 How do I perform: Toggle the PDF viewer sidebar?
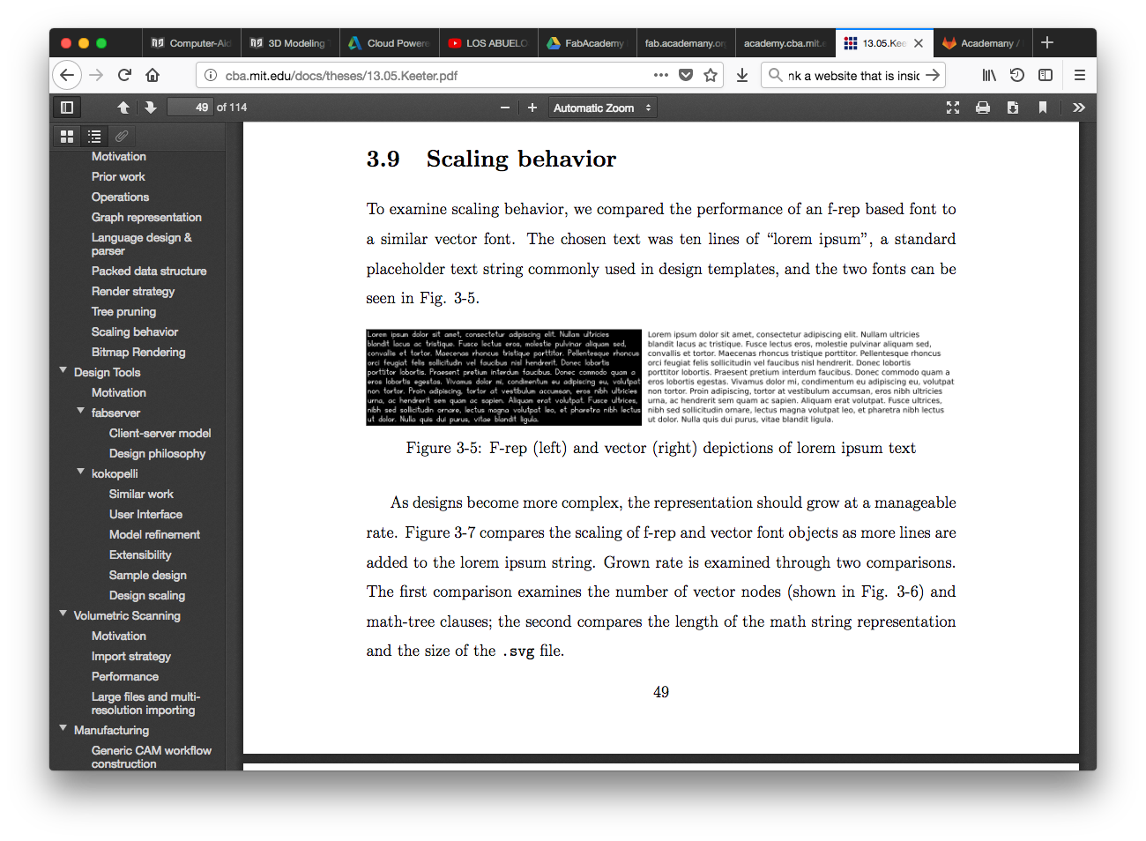coord(66,108)
